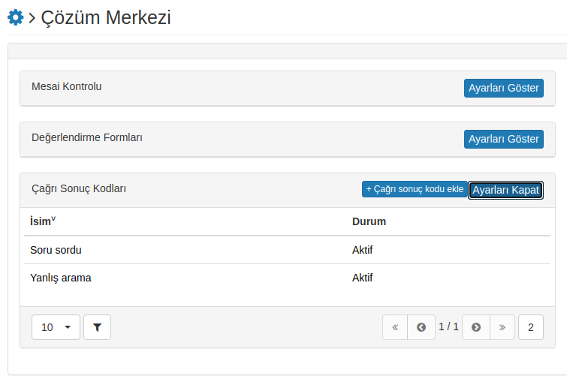Click the Çözüm Merkezi page title
567x376 pixels.
coord(106,17)
